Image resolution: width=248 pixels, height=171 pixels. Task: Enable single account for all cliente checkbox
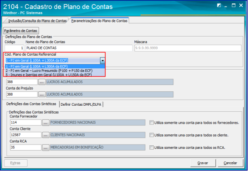pos(152,135)
